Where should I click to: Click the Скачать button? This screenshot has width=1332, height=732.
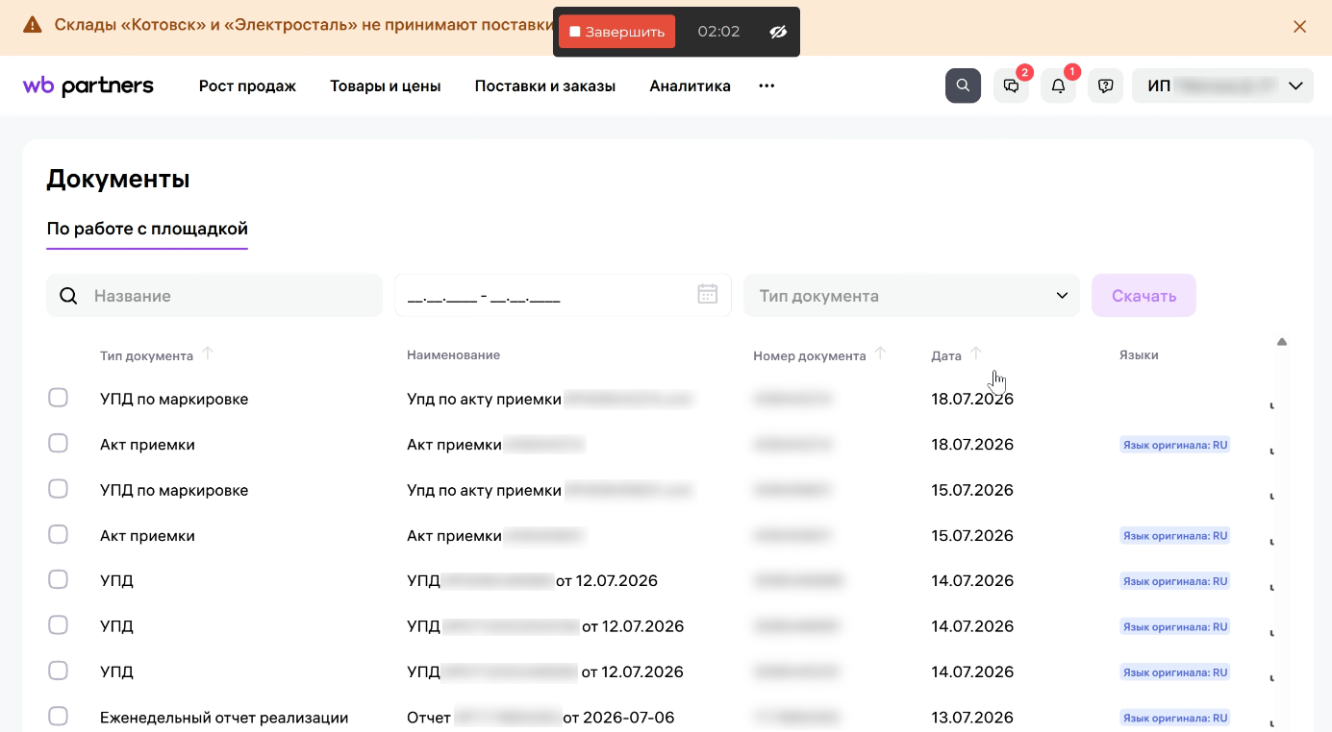1144,296
